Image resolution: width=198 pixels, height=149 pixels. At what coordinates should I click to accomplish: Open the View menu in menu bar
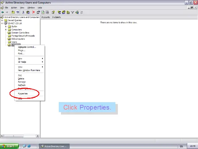coord(22,7)
